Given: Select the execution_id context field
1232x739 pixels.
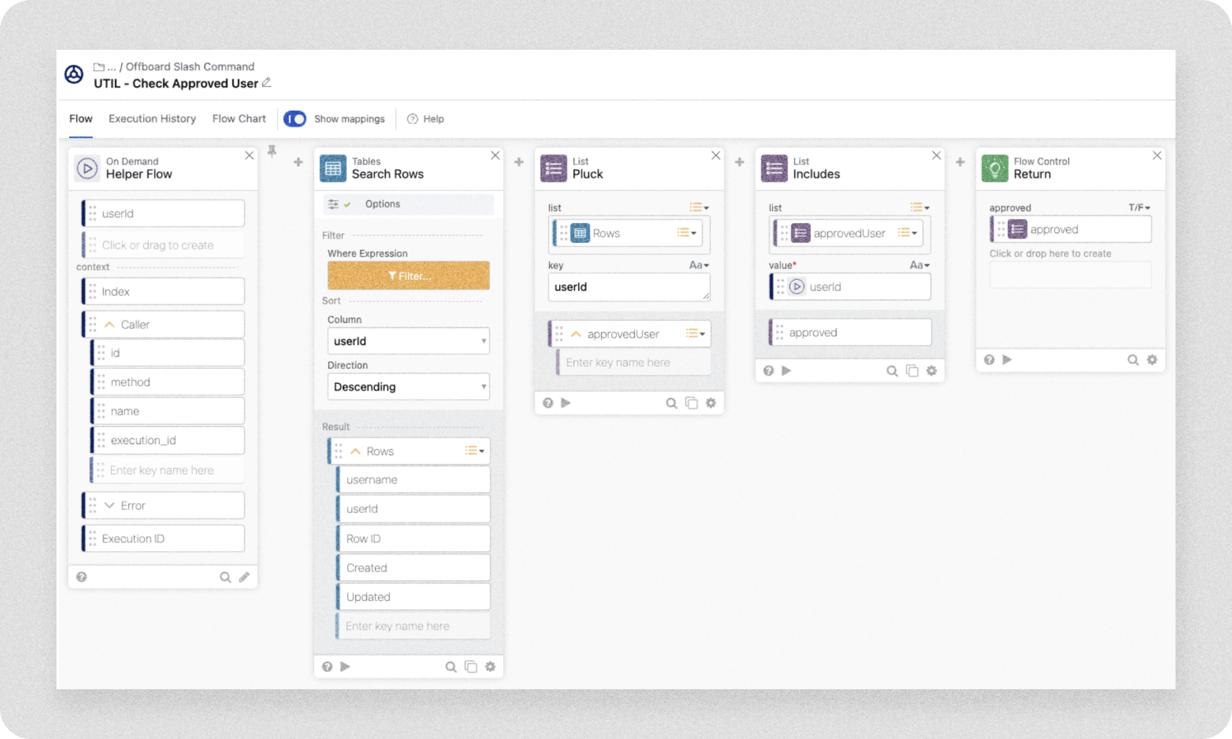Looking at the screenshot, I should pyautogui.click(x=168, y=441).
